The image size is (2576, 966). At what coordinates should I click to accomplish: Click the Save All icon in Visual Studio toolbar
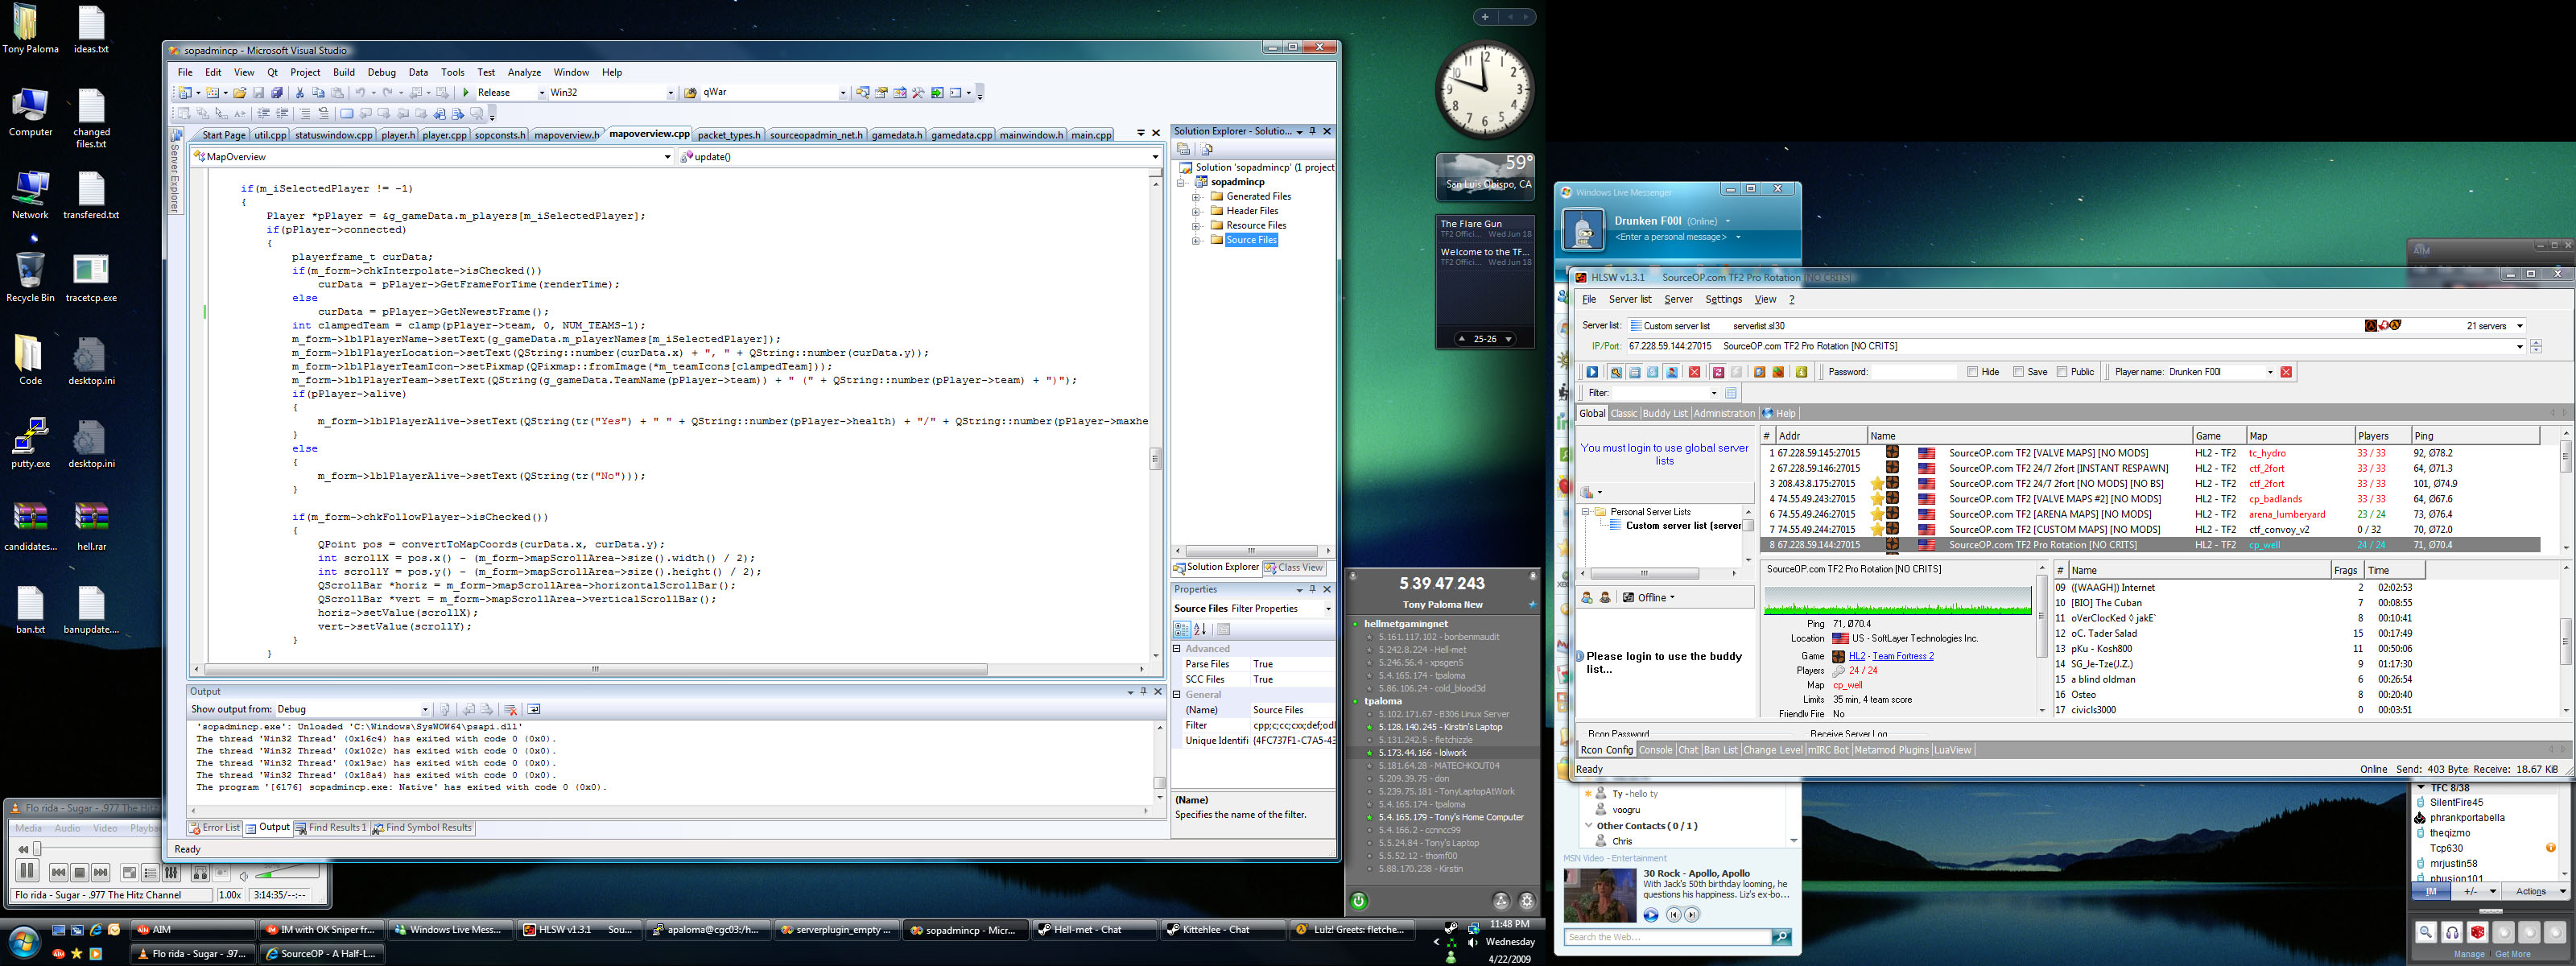click(277, 93)
